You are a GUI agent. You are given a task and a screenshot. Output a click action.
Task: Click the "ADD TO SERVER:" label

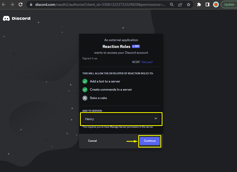pyautogui.click(x=92, y=111)
